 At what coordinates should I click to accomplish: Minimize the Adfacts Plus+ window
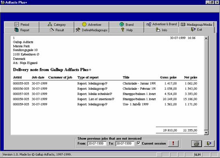point(208,2)
